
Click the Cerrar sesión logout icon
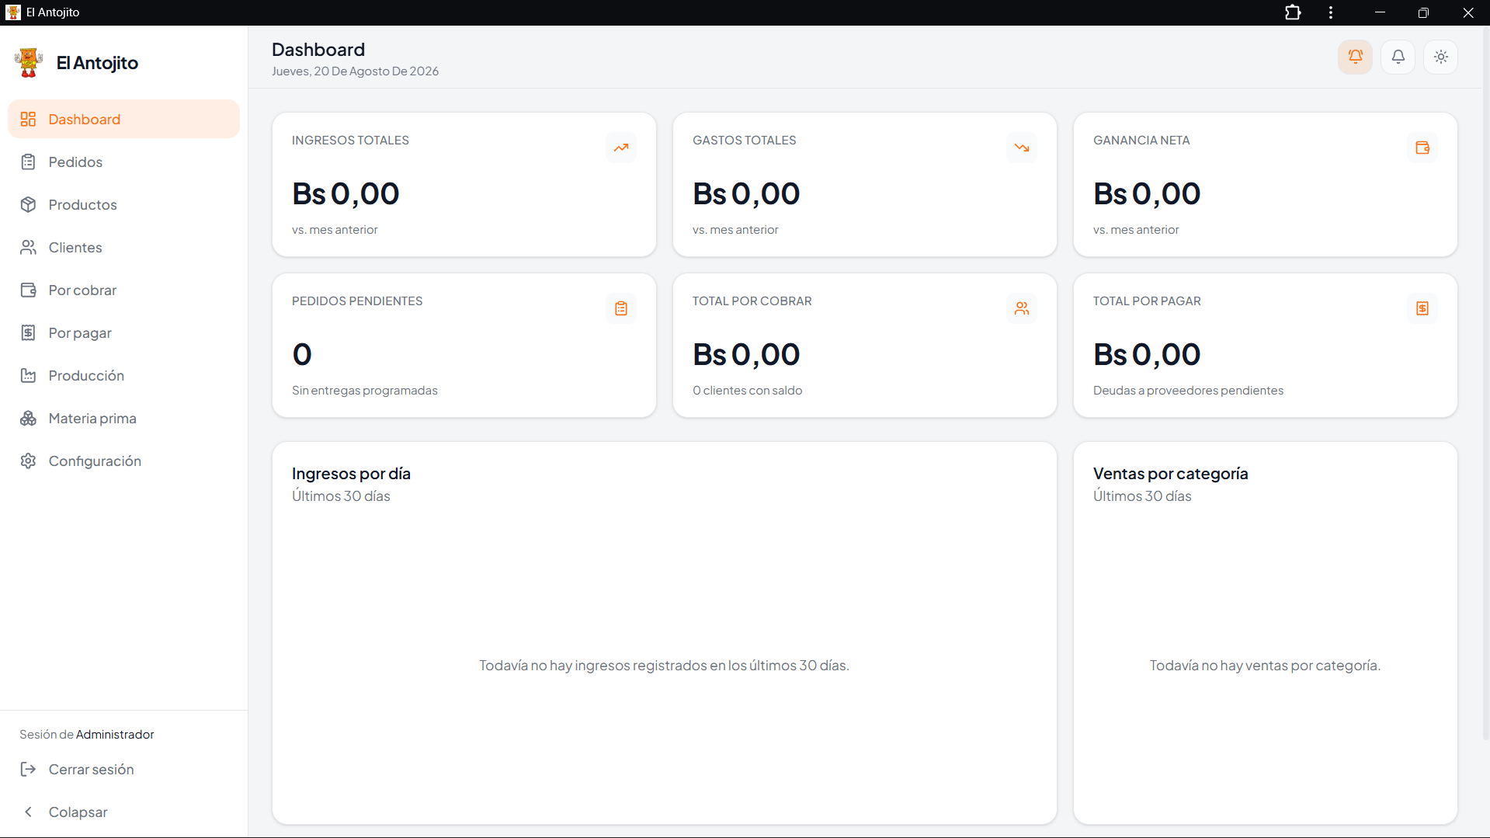pyautogui.click(x=28, y=769)
